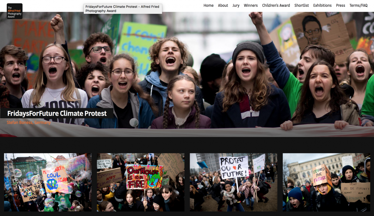Open the 'Protect Our Future' sign thumbnail
Viewport: 374px width, 216px height.
pos(233,182)
